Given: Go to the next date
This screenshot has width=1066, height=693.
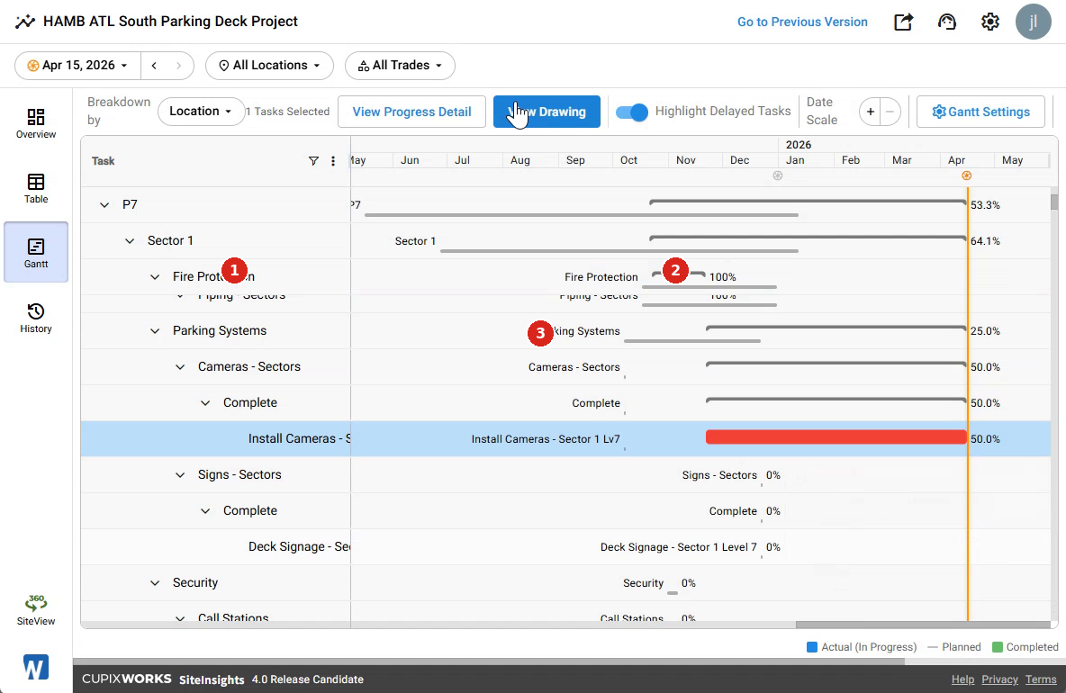Looking at the screenshot, I should pyautogui.click(x=179, y=66).
